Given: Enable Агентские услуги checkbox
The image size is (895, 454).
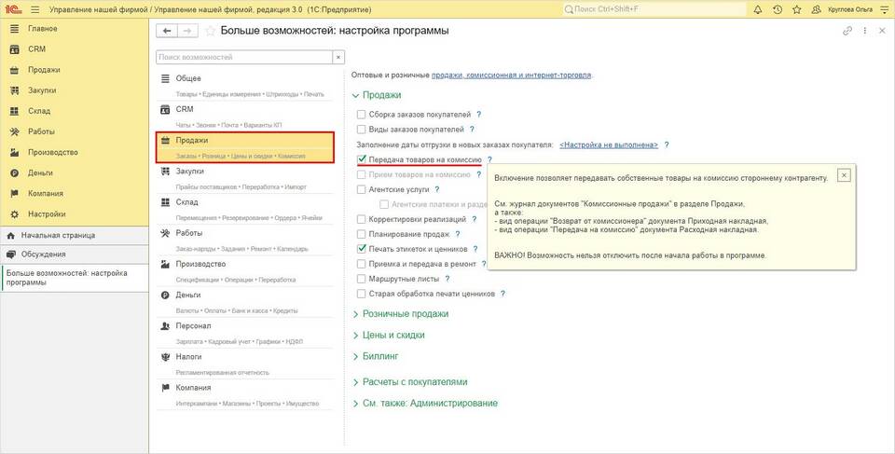Looking at the screenshot, I should [362, 189].
